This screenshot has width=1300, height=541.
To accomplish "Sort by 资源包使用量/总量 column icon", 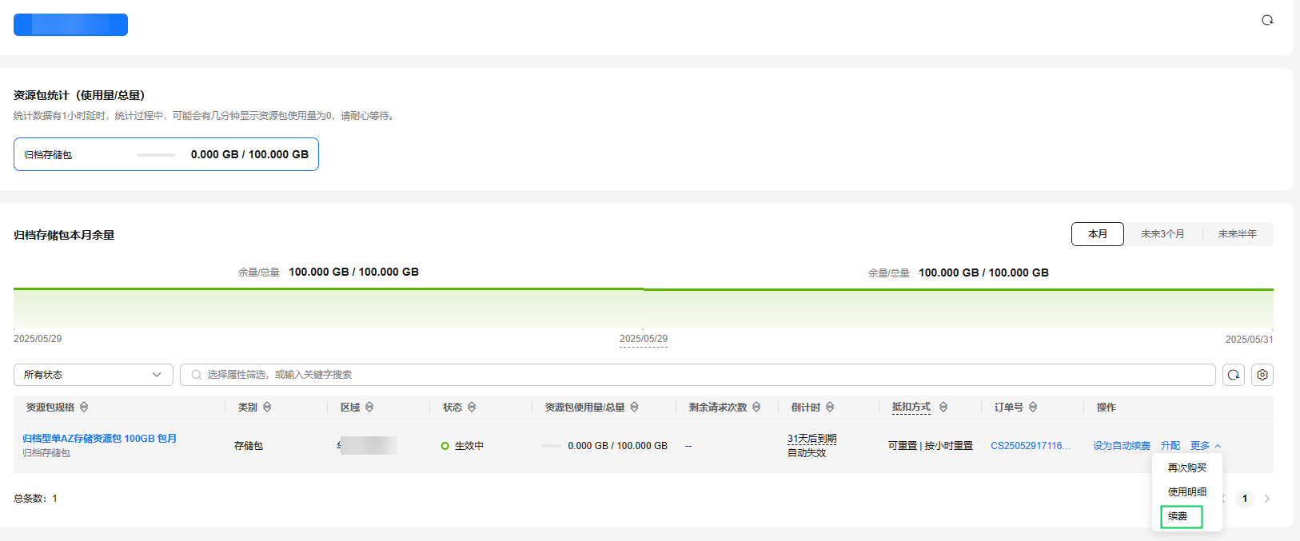I will tap(634, 407).
